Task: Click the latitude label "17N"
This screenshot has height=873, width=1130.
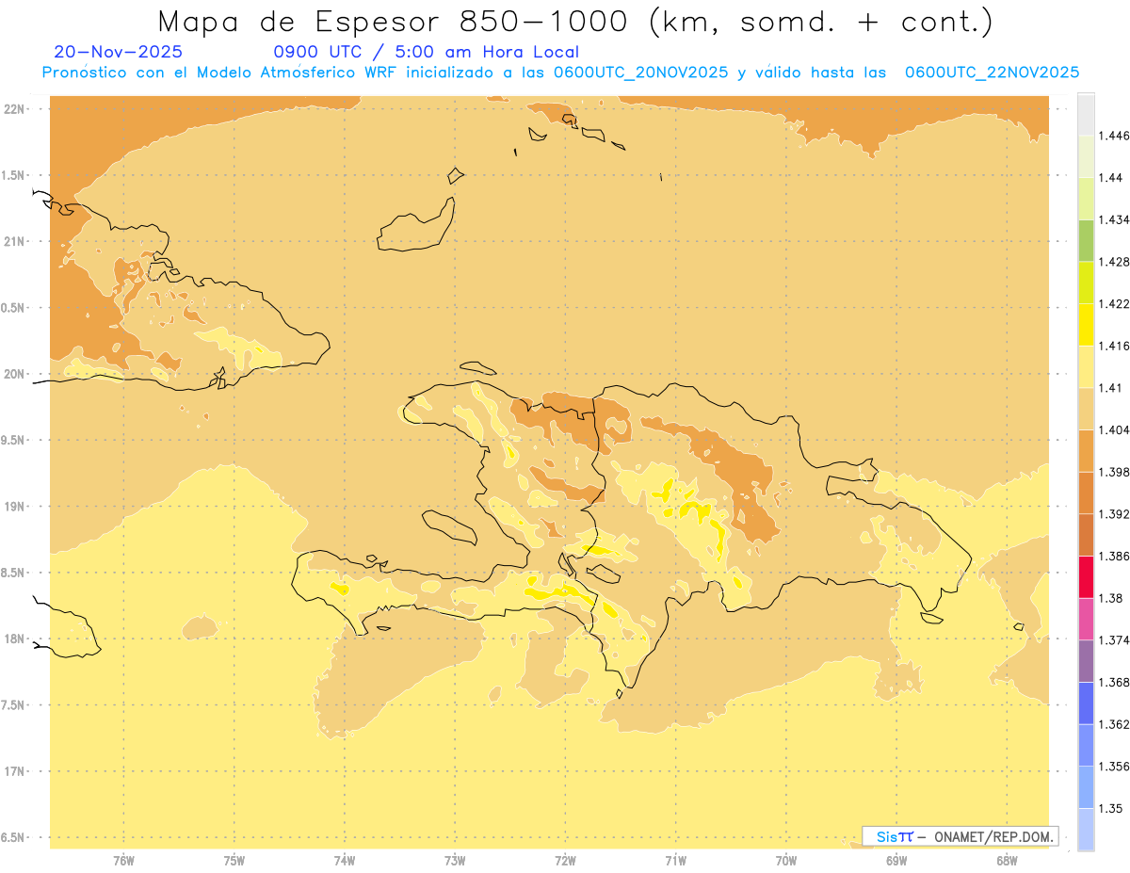Action: [14, 771]
